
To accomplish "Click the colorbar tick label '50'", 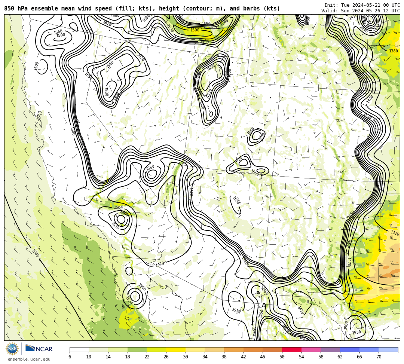I will coord(282,357).
